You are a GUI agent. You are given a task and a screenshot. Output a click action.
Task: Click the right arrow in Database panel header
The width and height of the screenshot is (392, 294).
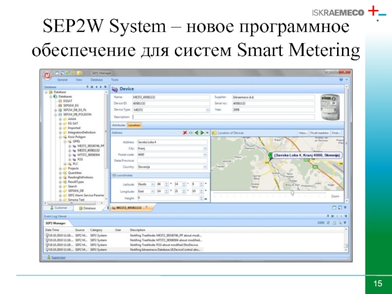[x=101, y=87]
